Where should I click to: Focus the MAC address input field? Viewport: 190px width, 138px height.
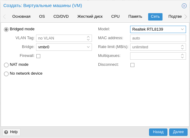(x=158, y=38)
